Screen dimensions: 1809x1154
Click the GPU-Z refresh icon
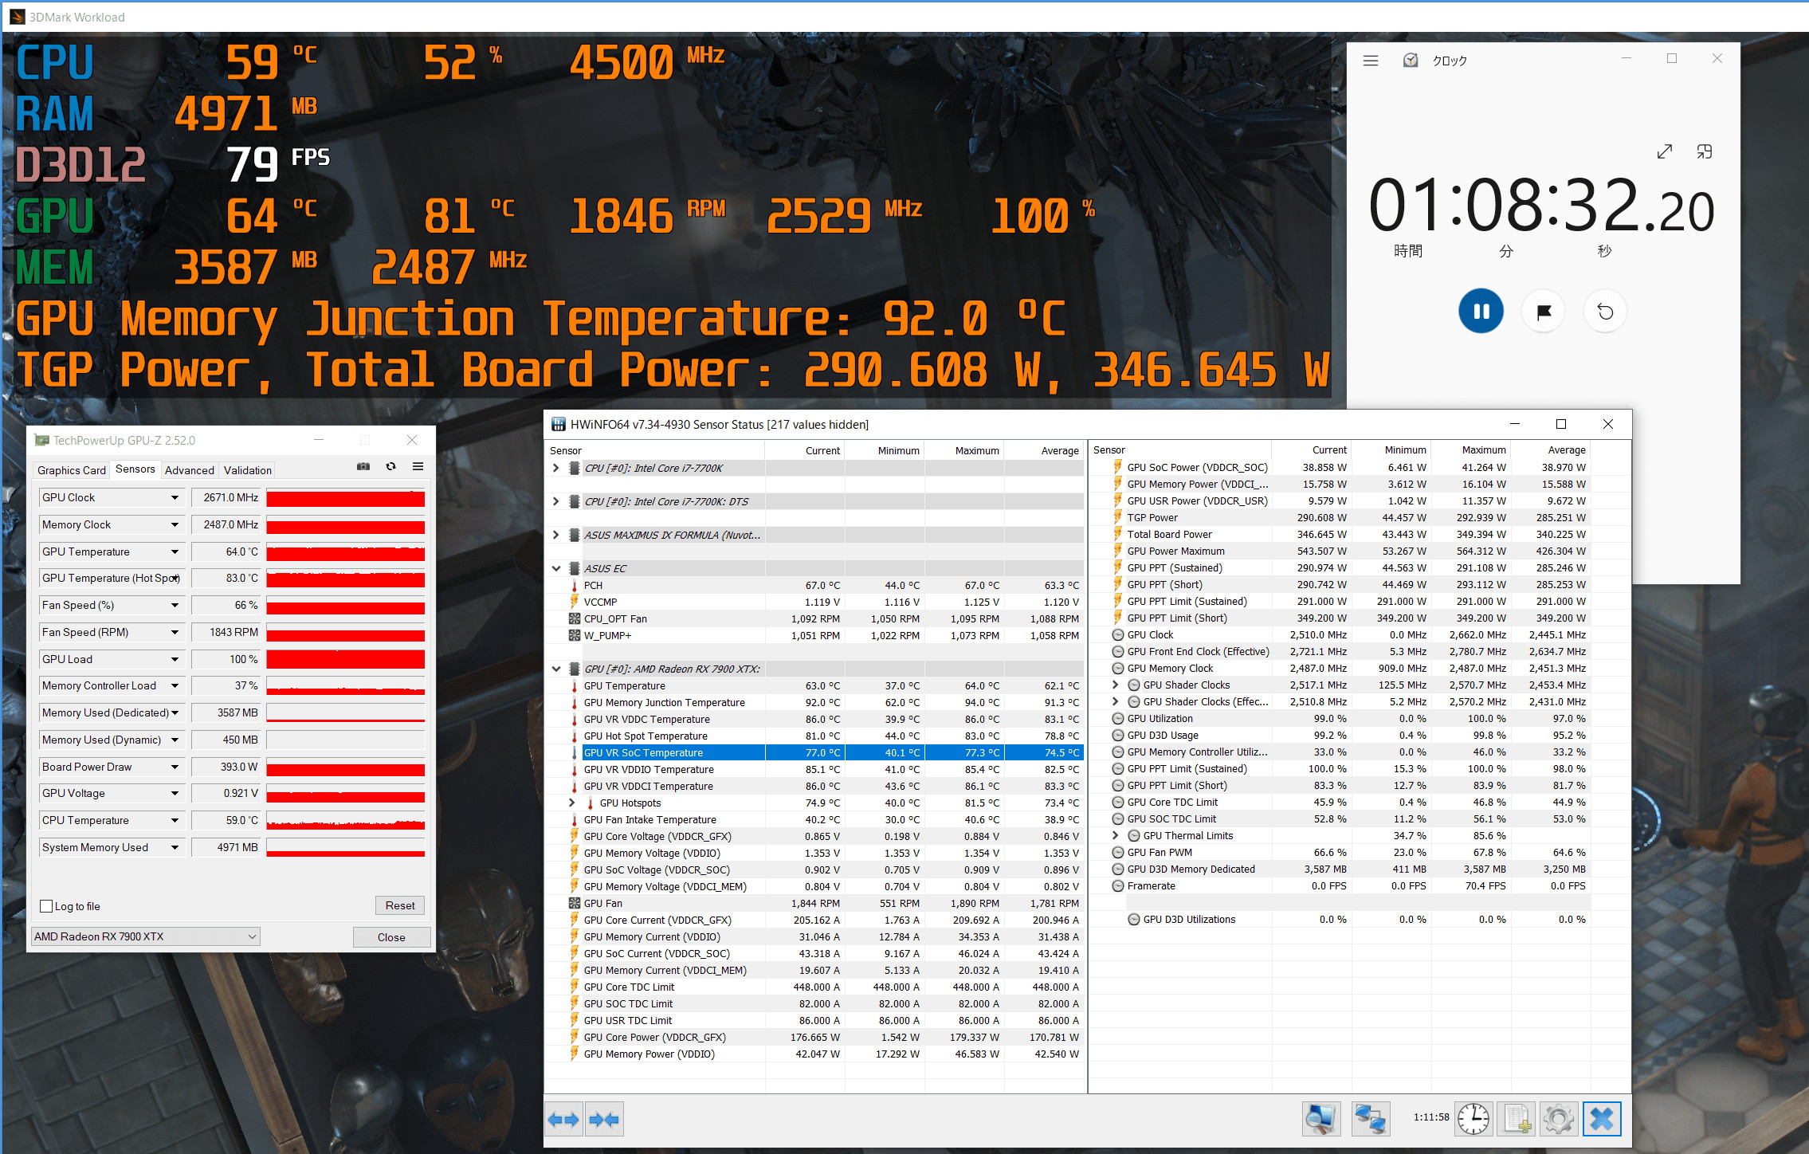point(390,467)
